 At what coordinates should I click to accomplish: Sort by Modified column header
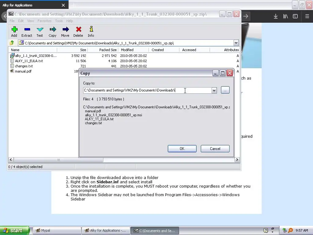click(134, 50)
